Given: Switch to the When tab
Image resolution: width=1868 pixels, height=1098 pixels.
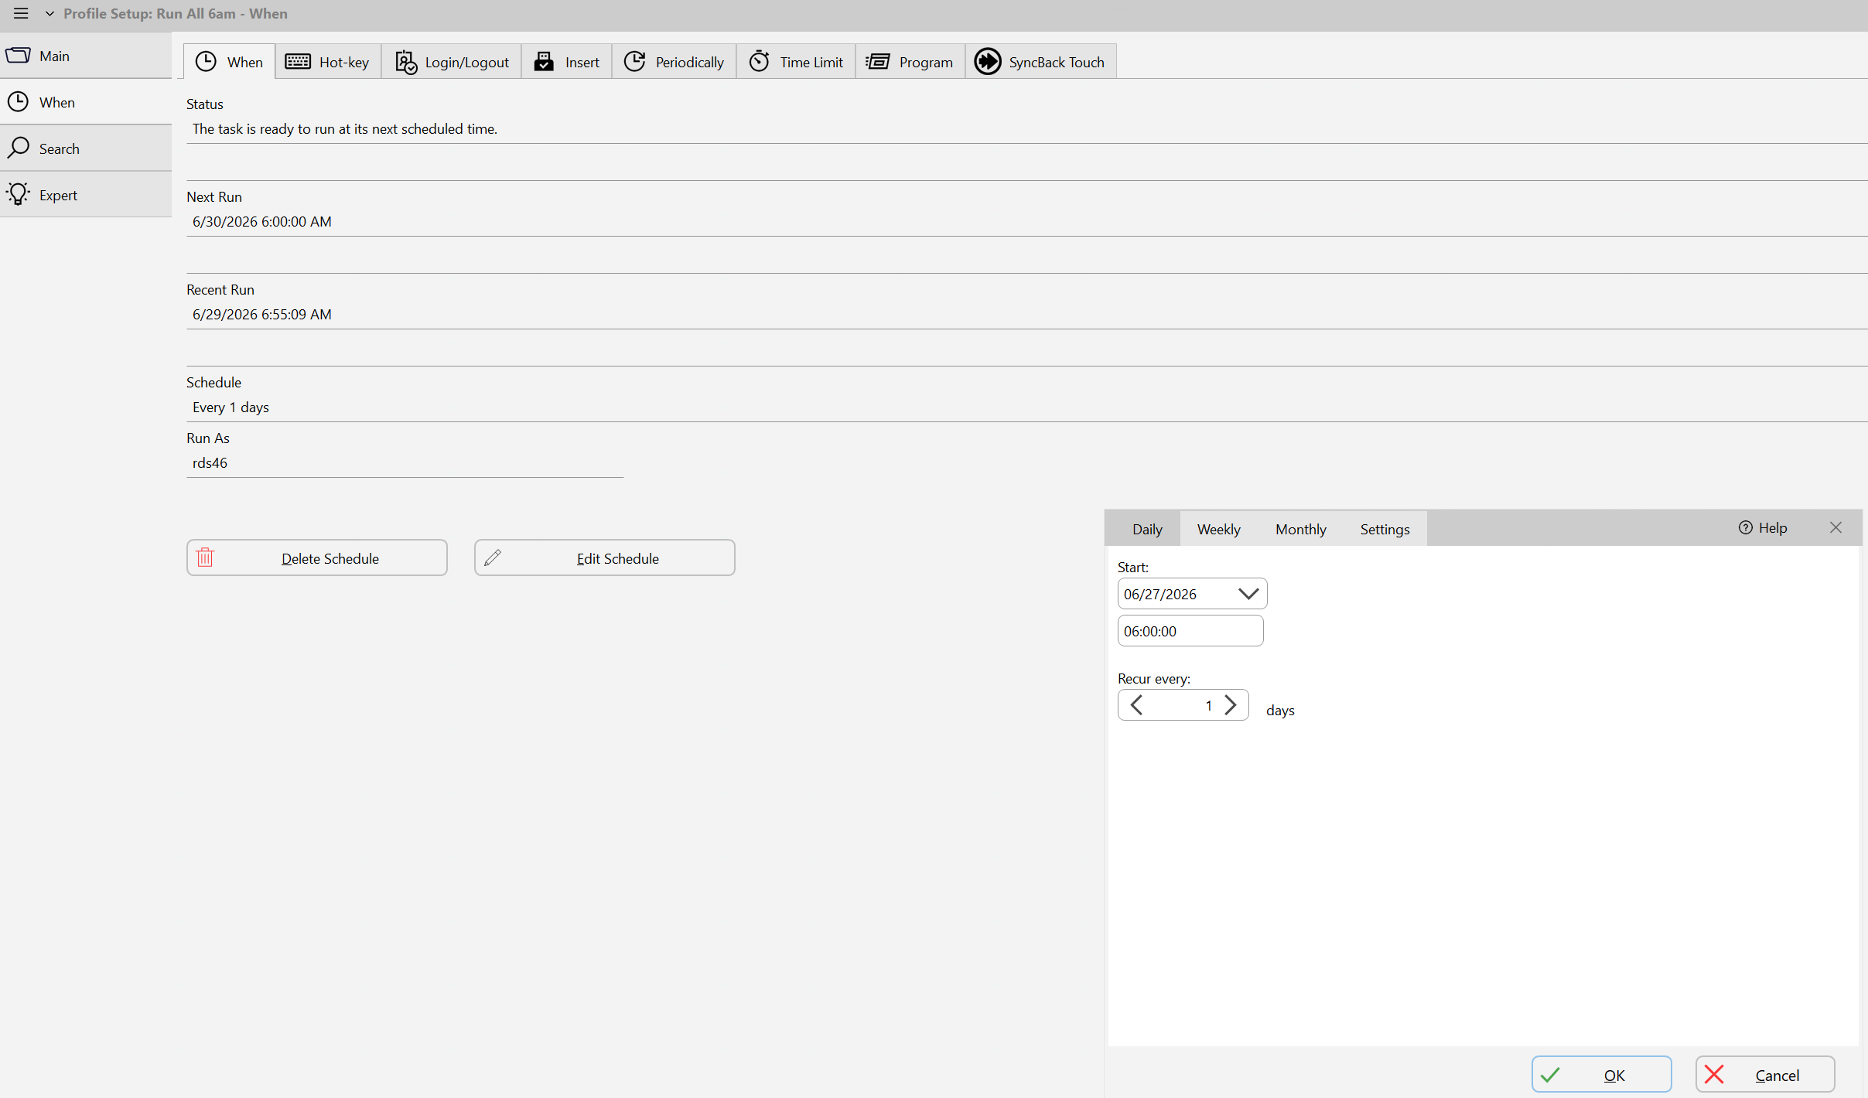Looking at the screenshot, I should tap(230, 62).
